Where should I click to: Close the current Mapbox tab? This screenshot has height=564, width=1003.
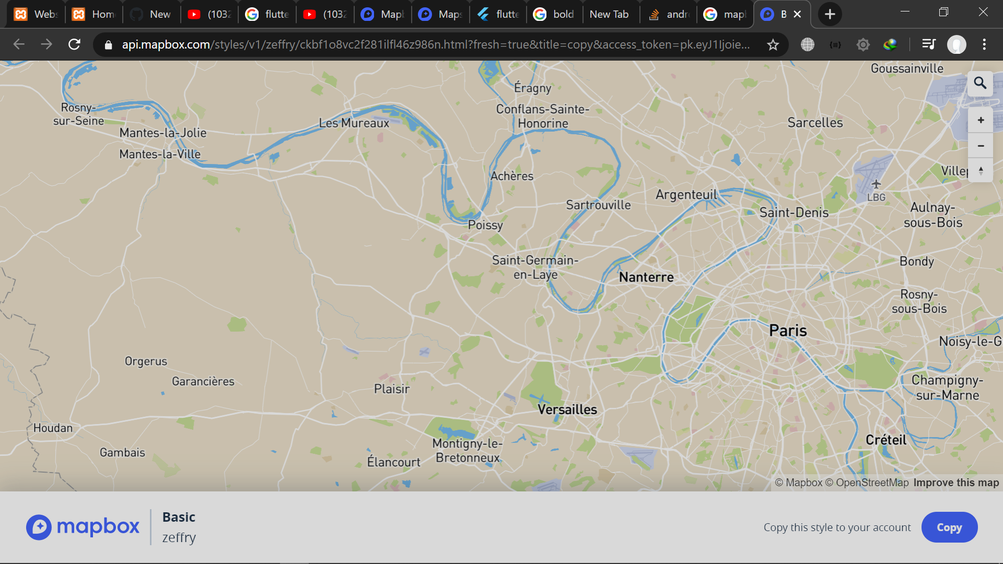[797, 15]
